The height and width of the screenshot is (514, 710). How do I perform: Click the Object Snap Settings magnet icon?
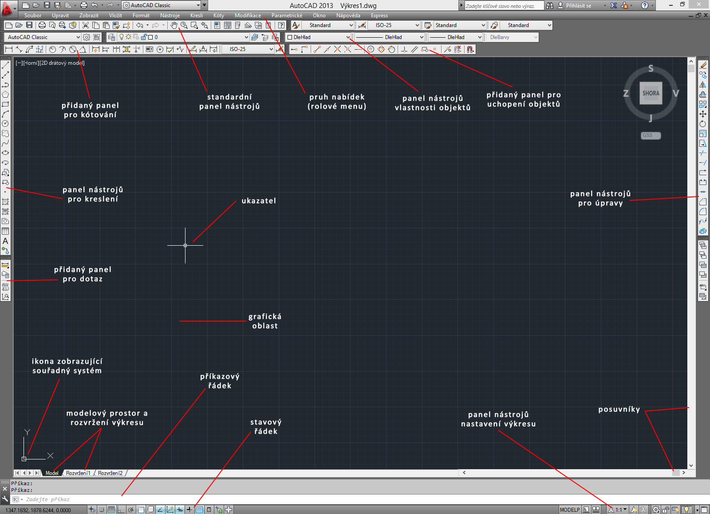[470, 49]
